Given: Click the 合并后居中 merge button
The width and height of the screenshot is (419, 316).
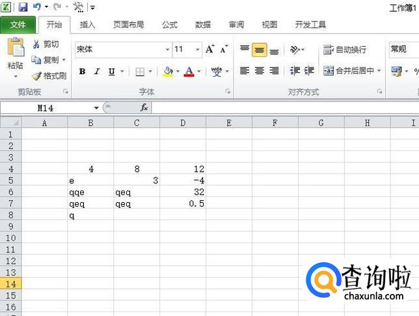Looking at the screenshot, I should 349,71.
